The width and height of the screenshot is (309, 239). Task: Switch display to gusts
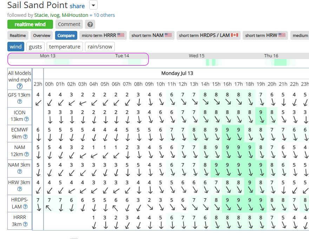click(35, 47)
